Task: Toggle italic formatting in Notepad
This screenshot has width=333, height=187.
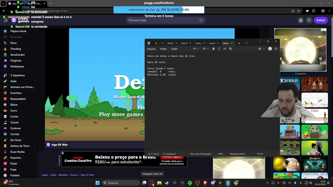Action: click(219, 49)
